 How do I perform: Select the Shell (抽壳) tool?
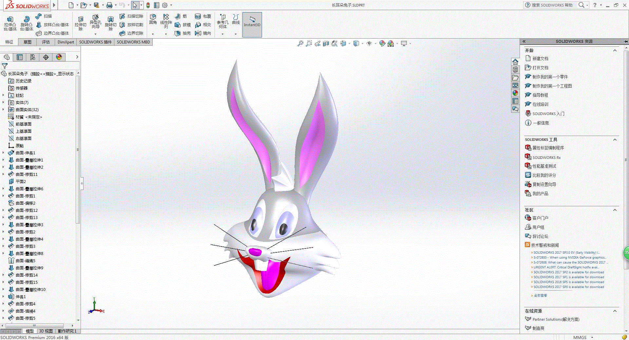(183, 33)
